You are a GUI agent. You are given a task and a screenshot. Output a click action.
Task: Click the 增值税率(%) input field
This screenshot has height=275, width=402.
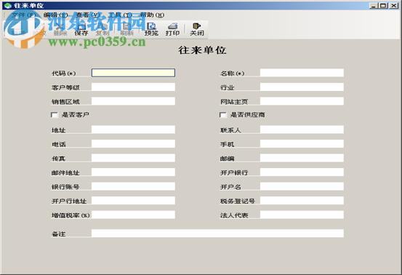point(133,215)
